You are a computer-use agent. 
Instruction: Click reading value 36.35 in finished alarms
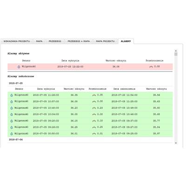(74, 95)
